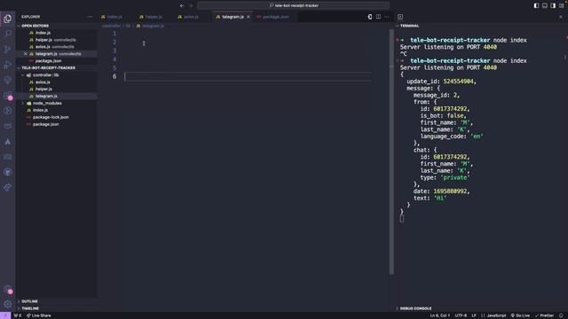Viewport: 568px width, 319px height.
Task: Open Explorer Views and More Actions ellipsis
Action: [90, 17]
